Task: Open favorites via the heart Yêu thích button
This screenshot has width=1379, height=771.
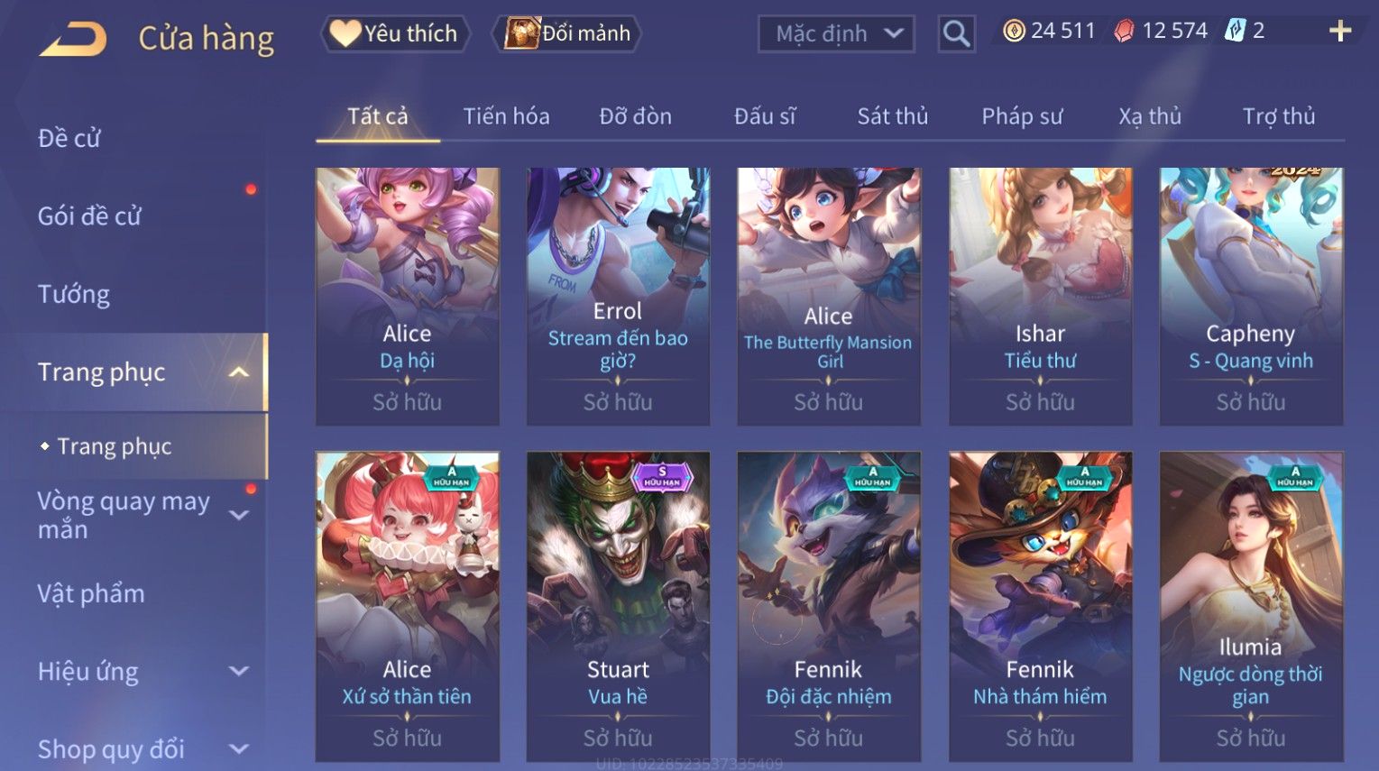Action: [x=395, y=33]
